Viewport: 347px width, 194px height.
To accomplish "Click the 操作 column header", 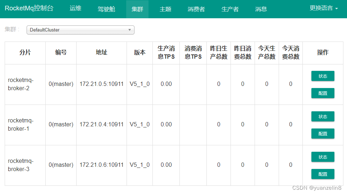I will [323, 52].
